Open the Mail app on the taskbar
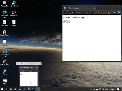122x91 pixels. [20, 89]
